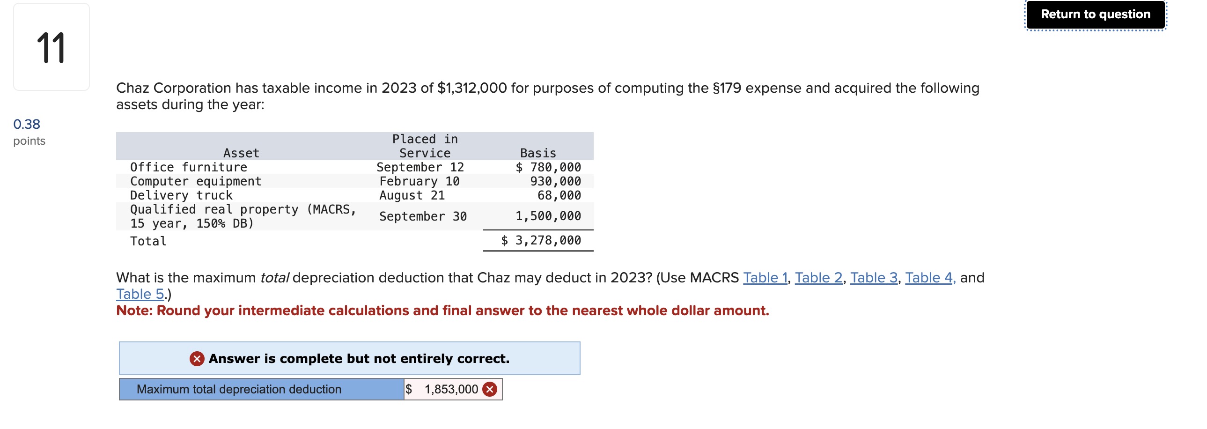Screen dimensions: 1207x429
Task: Click the total basis $3,278,000 cell
Action: click(x=541, y=241)
